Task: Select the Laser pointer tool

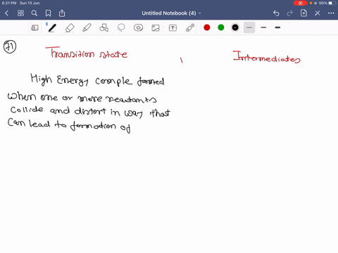Action: click(190, 28)
